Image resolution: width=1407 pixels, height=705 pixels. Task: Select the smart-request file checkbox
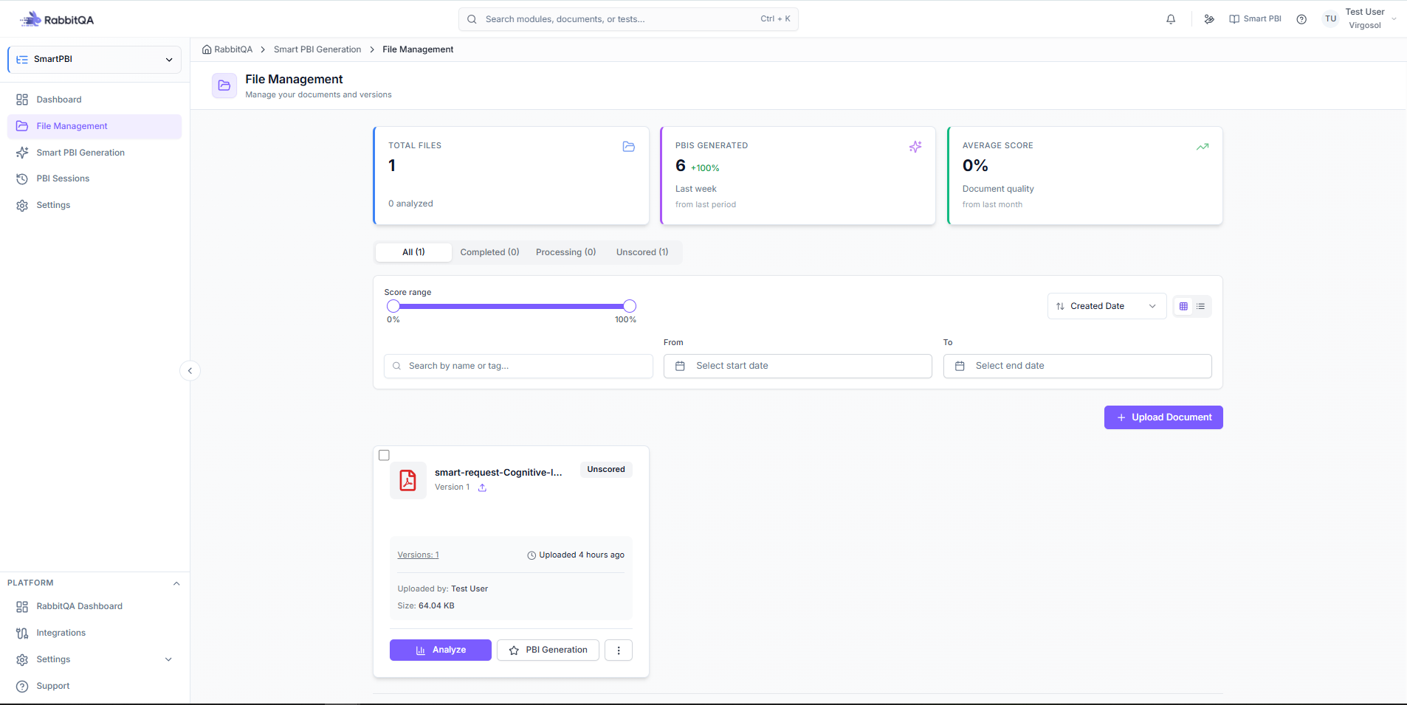click(384, 455)
